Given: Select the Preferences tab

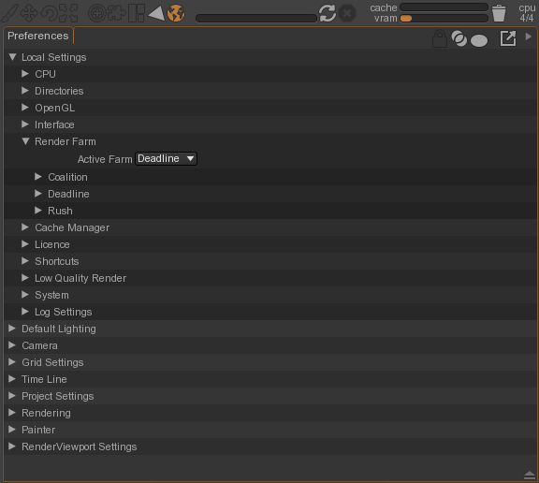Looking at the screenshot, I should [37, 36].
